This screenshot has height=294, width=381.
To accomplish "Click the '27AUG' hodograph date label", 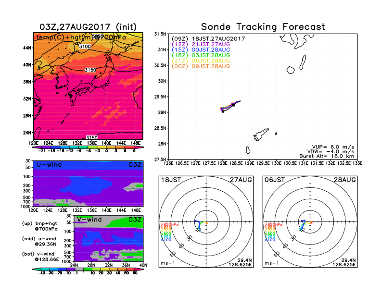I will point(241,180).
